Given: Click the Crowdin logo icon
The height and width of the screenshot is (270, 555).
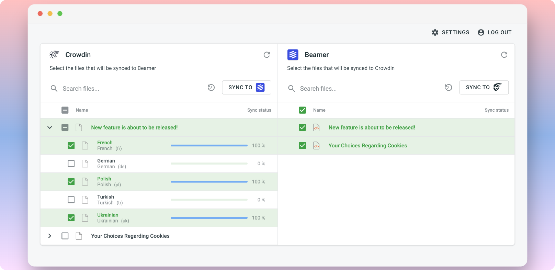Looking at the screenshot, I should point(54,55).
